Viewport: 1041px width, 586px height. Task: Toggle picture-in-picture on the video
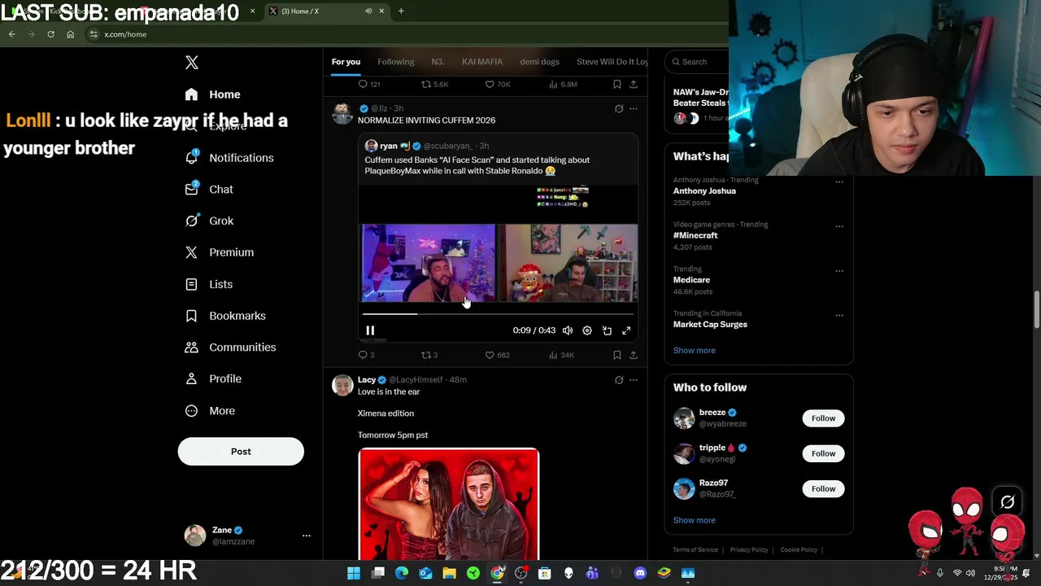[607, 330]
